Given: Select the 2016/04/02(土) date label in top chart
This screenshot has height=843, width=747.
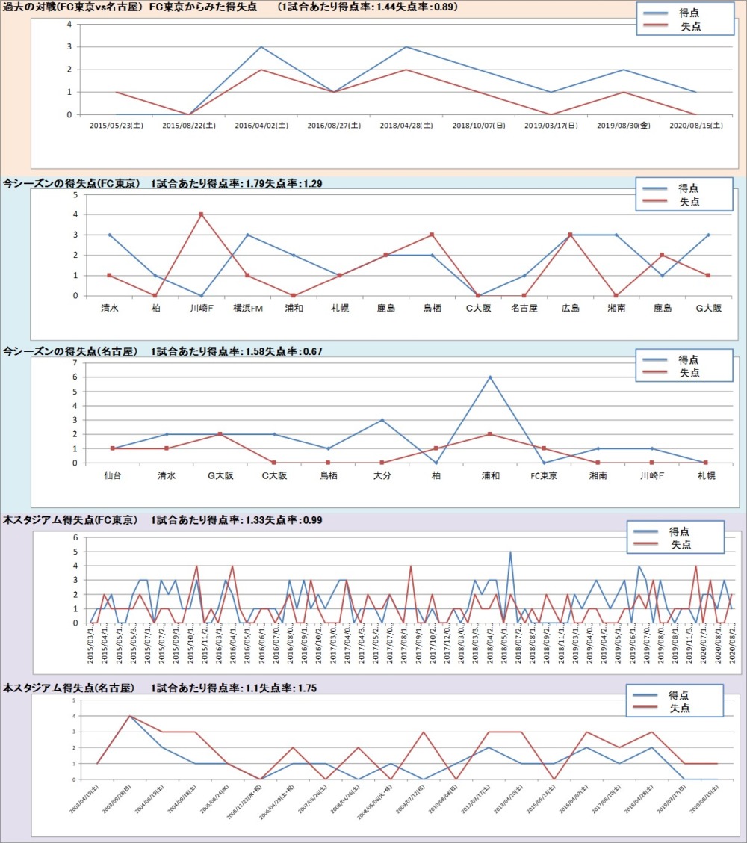Looking at the screenshot, I should (261, 126).
